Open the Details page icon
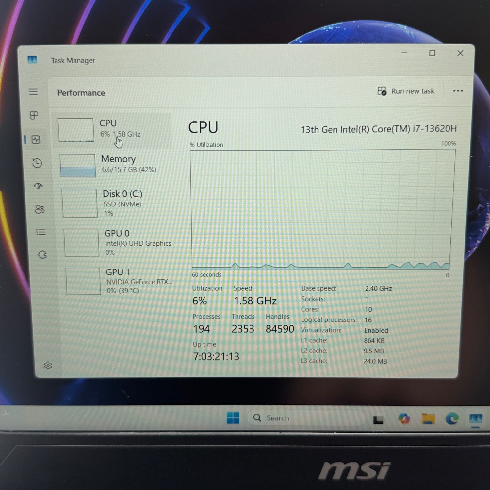Screen dimensions: 490x490 (x=41, y=232)
